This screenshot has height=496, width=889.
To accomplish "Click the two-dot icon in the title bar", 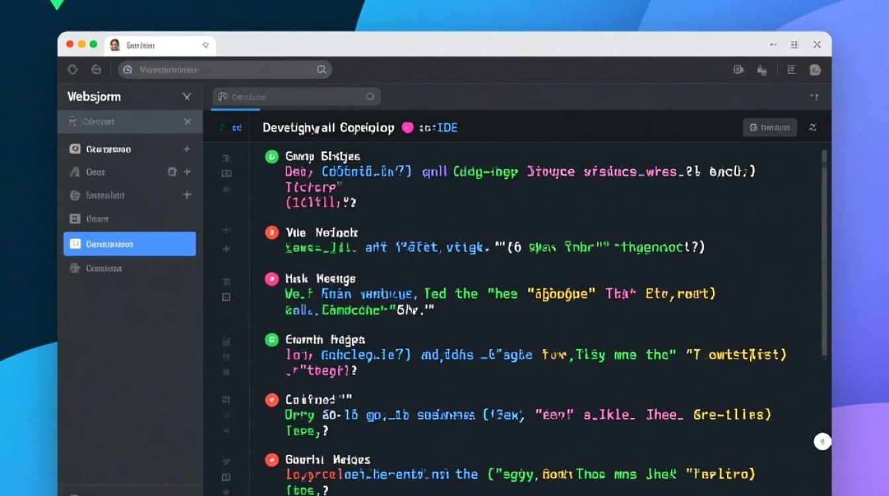I will click(x=773, y=45).
